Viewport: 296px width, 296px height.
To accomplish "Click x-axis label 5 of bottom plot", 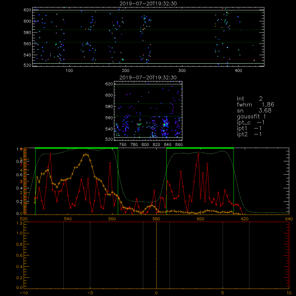I will [x=223, y=293].
